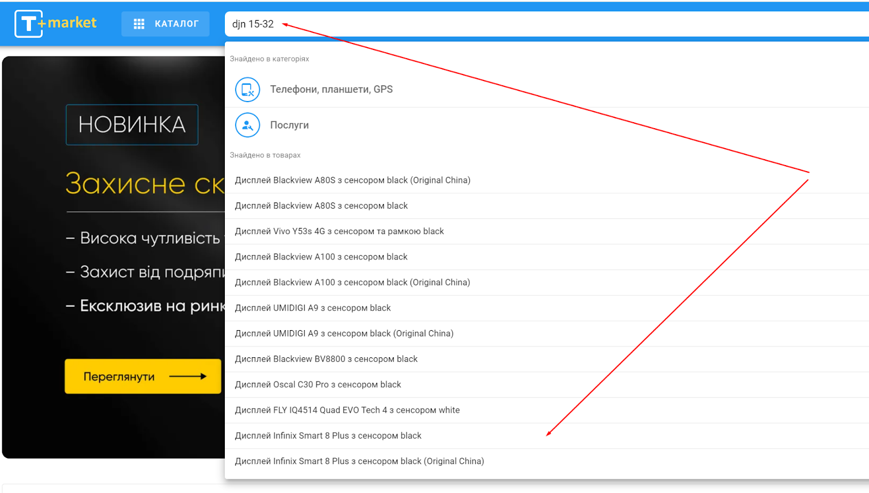Click the 'Захисне ск' banner headline

click(x=145, y=184)
